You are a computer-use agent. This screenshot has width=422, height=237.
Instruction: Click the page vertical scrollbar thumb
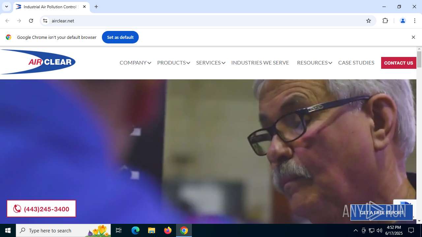(x=419, y=59)
